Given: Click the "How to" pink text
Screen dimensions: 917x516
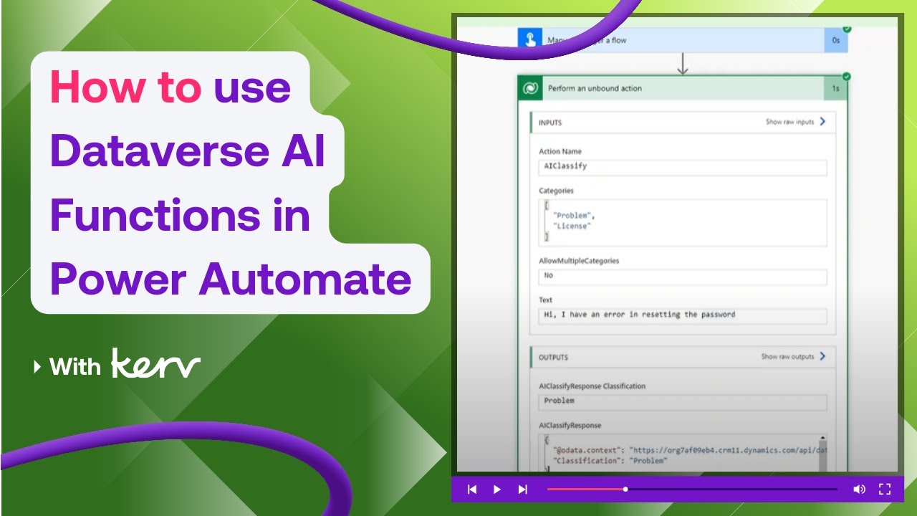Looking at the screenshot, I should click(x=125, y=88).
